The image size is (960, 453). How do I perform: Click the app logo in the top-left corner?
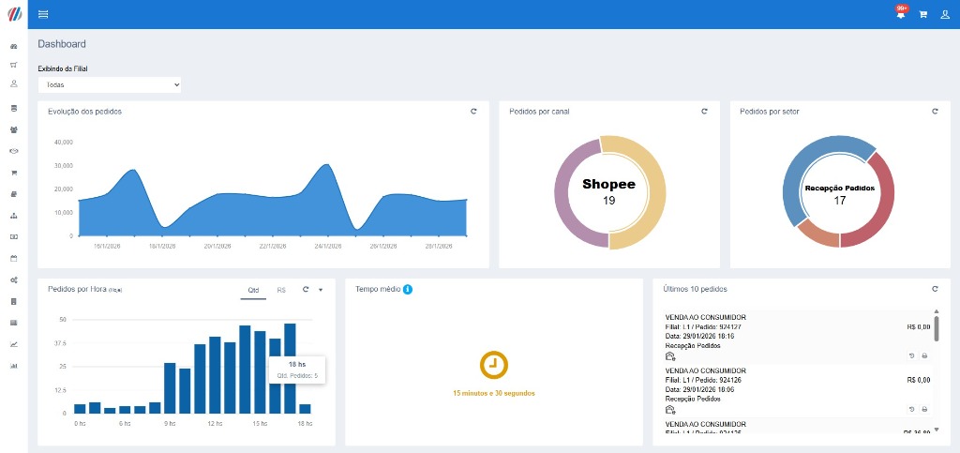[13, 14]
